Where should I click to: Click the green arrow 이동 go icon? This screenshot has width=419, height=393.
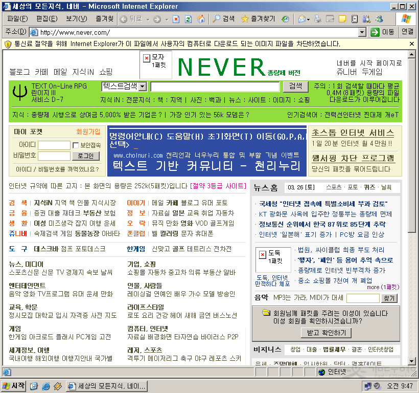375,32
